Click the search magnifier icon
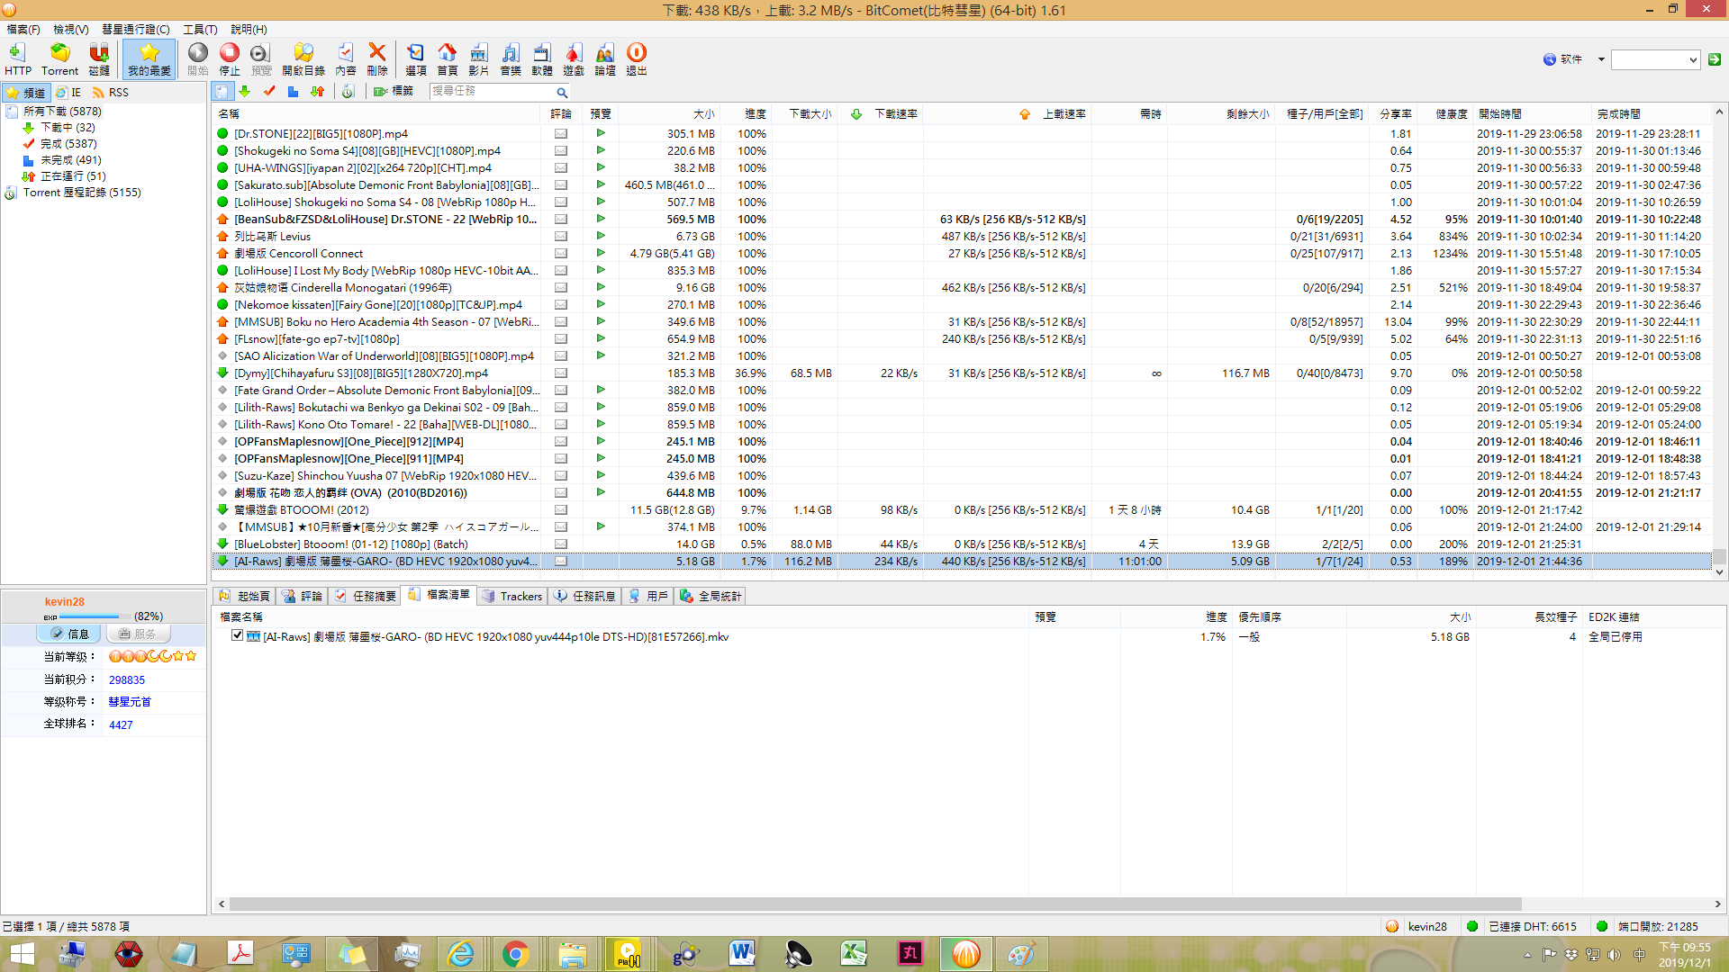Image resolution: width=1729 pixels, height=972 pixels. coord(562,92)
